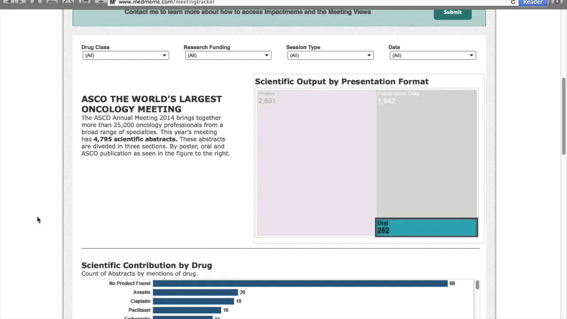Click the value 16 next to Paclitaxel bar
Viewport: 567px width, 319px height.
(225, 310)
